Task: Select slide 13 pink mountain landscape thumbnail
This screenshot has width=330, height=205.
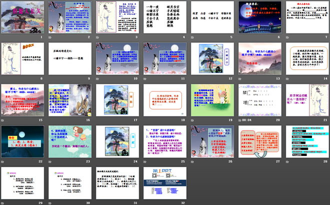Action: coord(260,58)
